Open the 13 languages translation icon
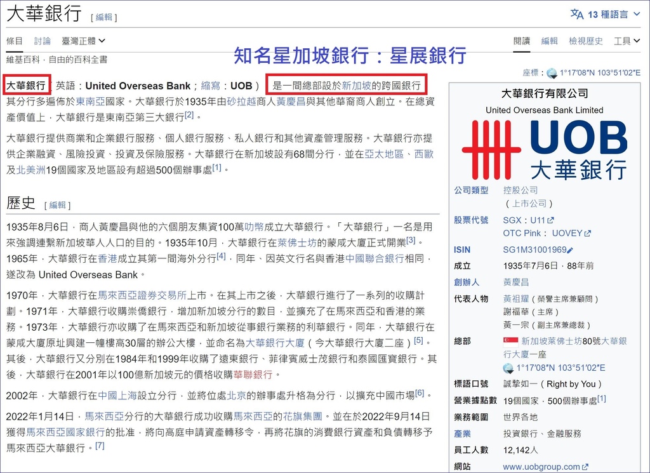 click(x=576, y=15)
